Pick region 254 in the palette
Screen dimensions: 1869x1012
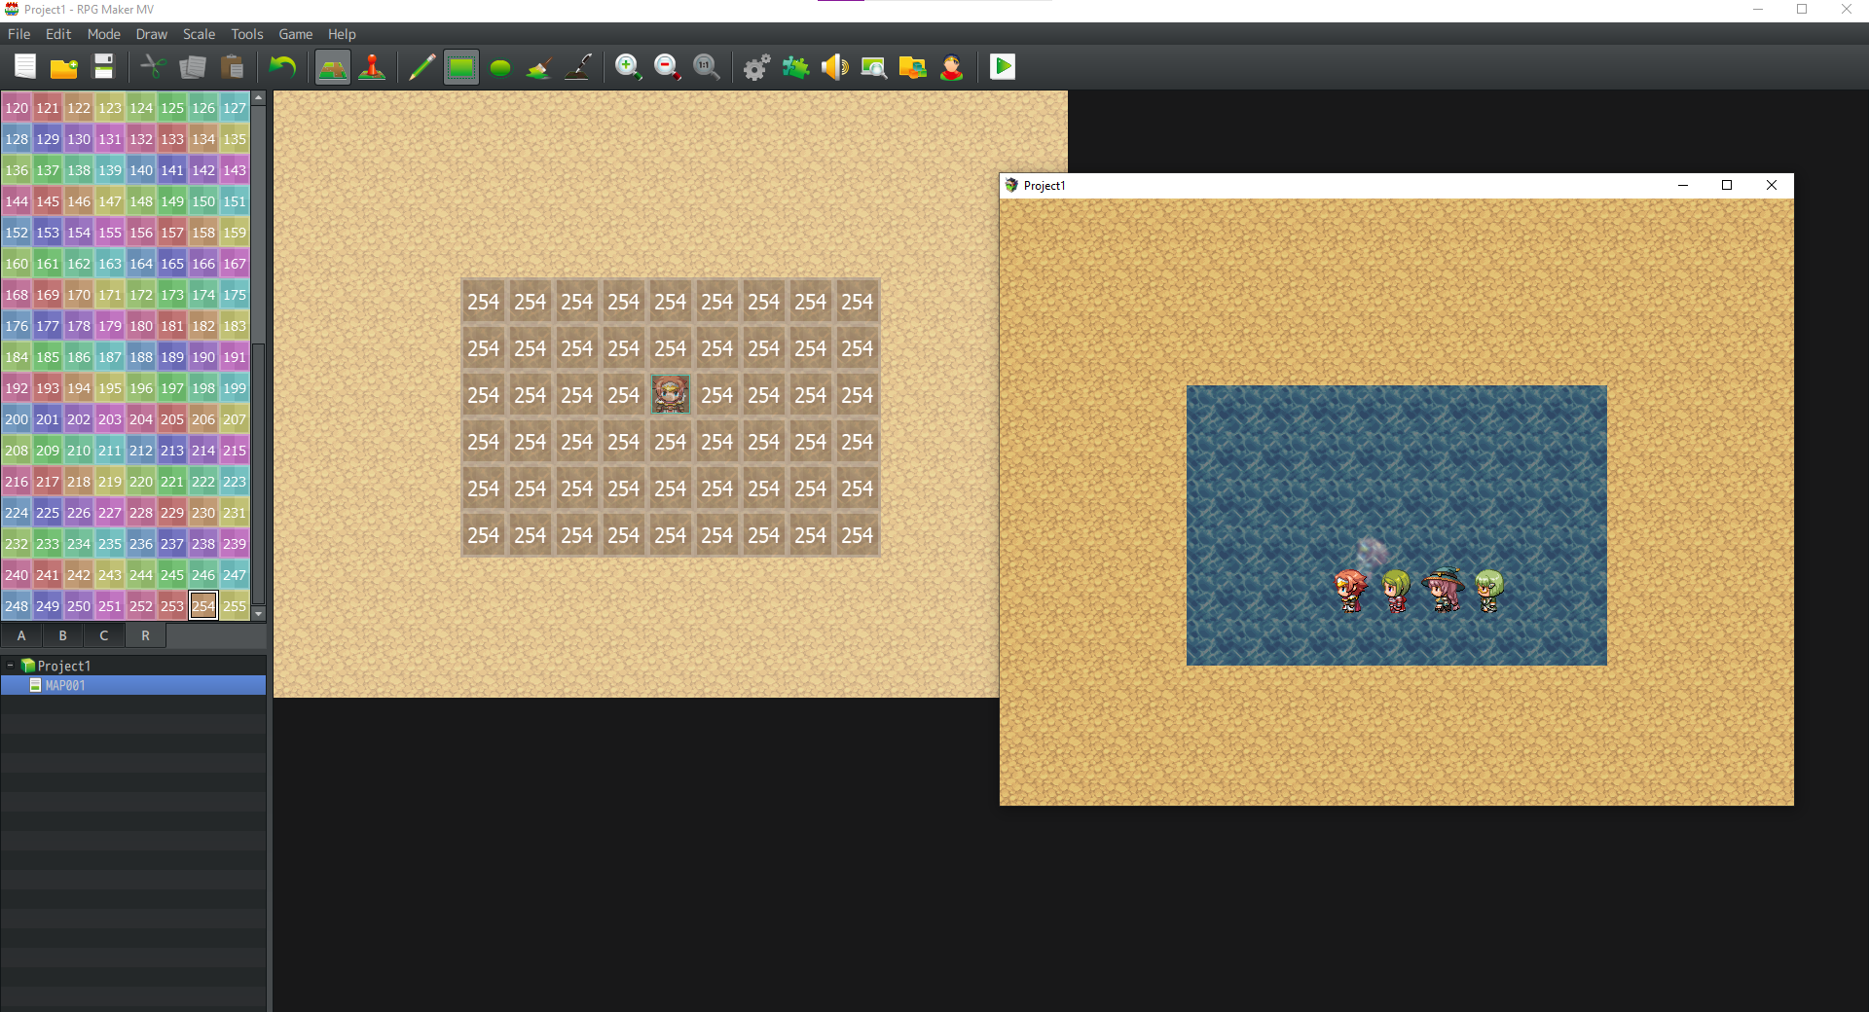click(203, 606)
